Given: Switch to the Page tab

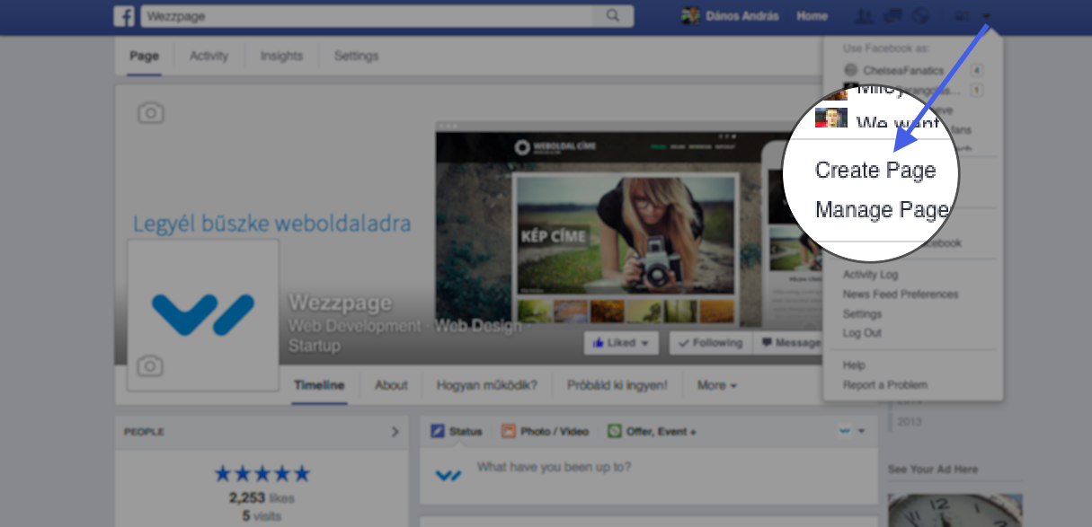Looking at the screenshot, I should 144,56.
